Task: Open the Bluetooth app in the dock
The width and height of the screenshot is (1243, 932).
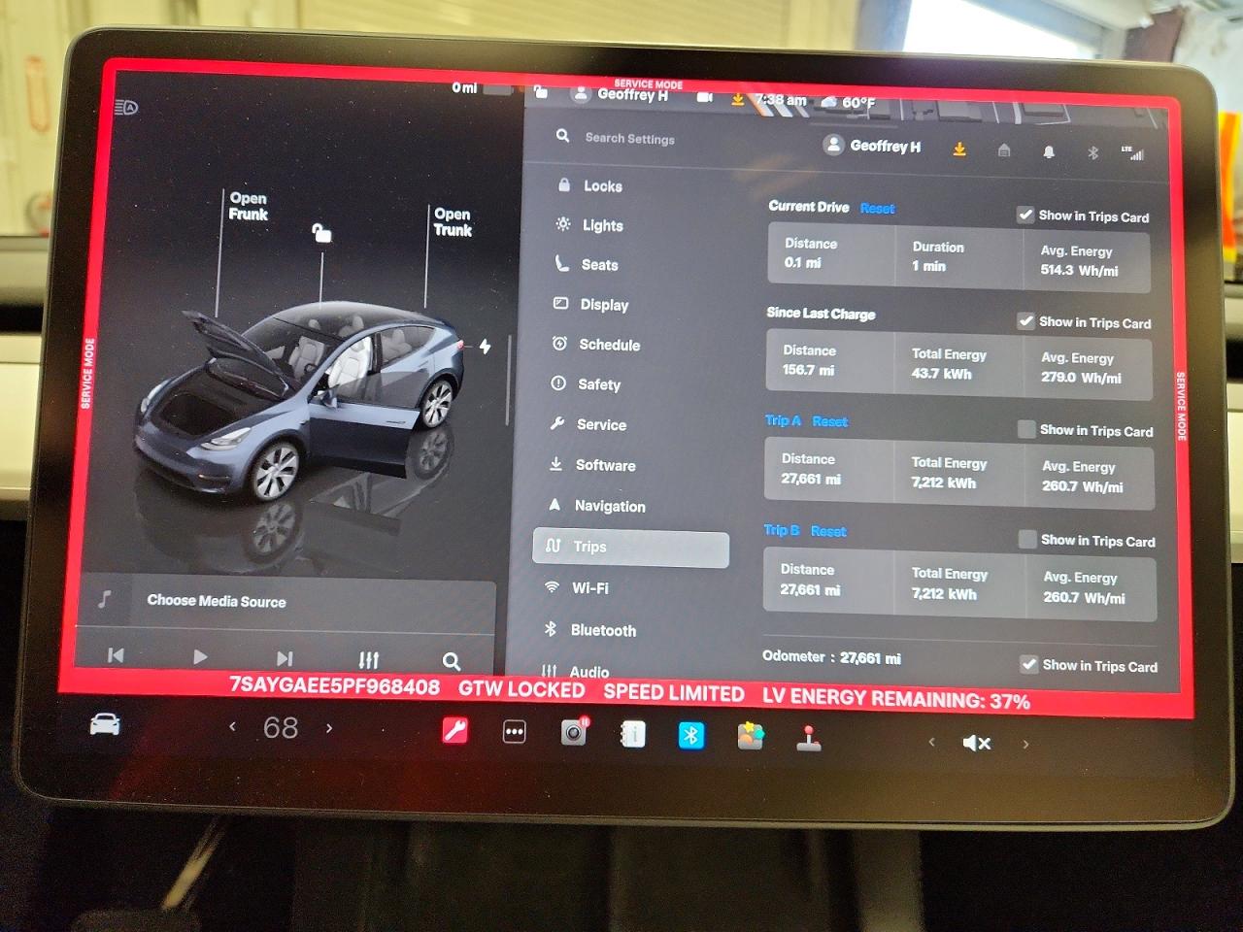Action: 691,735
